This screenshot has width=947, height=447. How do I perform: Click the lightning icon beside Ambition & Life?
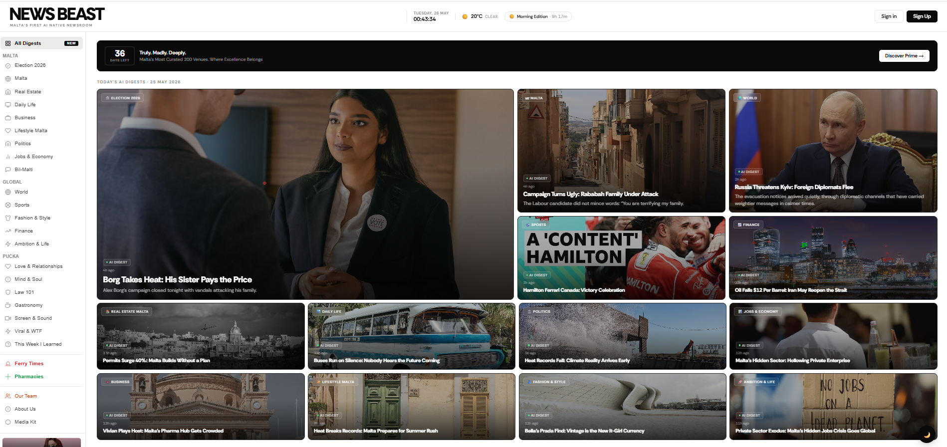pyautogui.click(x=8, y=244)
